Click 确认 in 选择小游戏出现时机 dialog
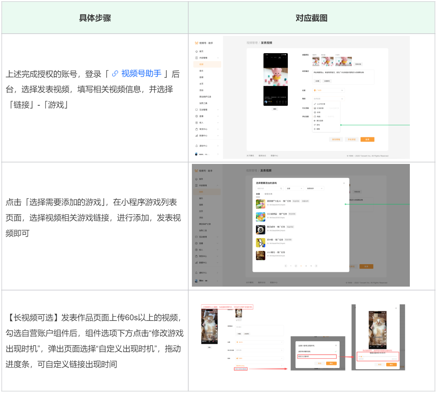 tap(331, 363)
